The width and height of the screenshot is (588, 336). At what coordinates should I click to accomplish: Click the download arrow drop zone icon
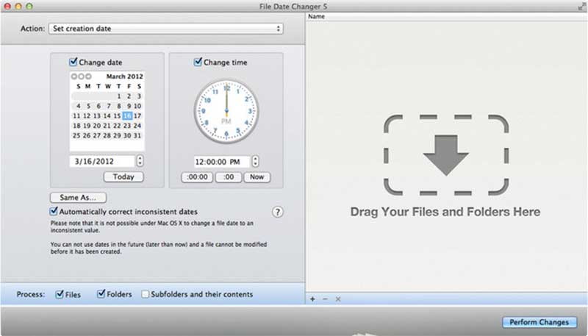click(x=446, y=155)
